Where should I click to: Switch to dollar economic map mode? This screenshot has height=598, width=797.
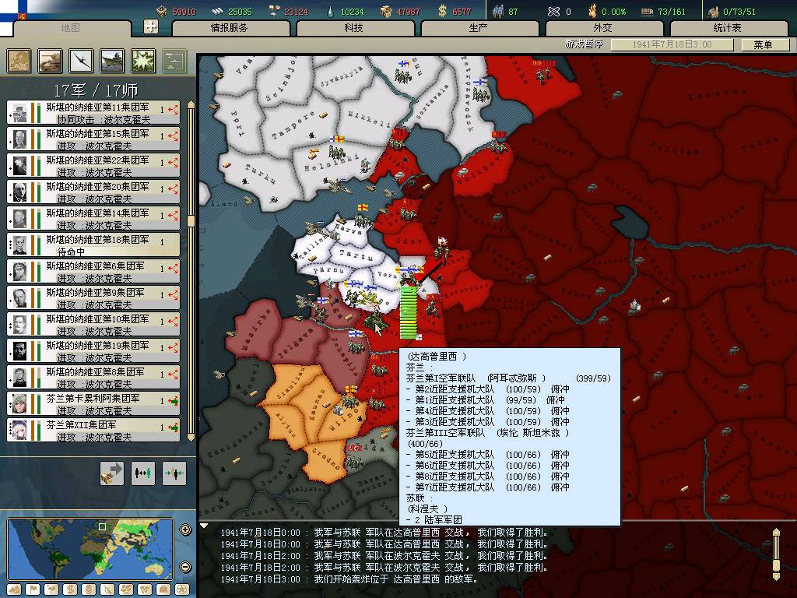69,589
